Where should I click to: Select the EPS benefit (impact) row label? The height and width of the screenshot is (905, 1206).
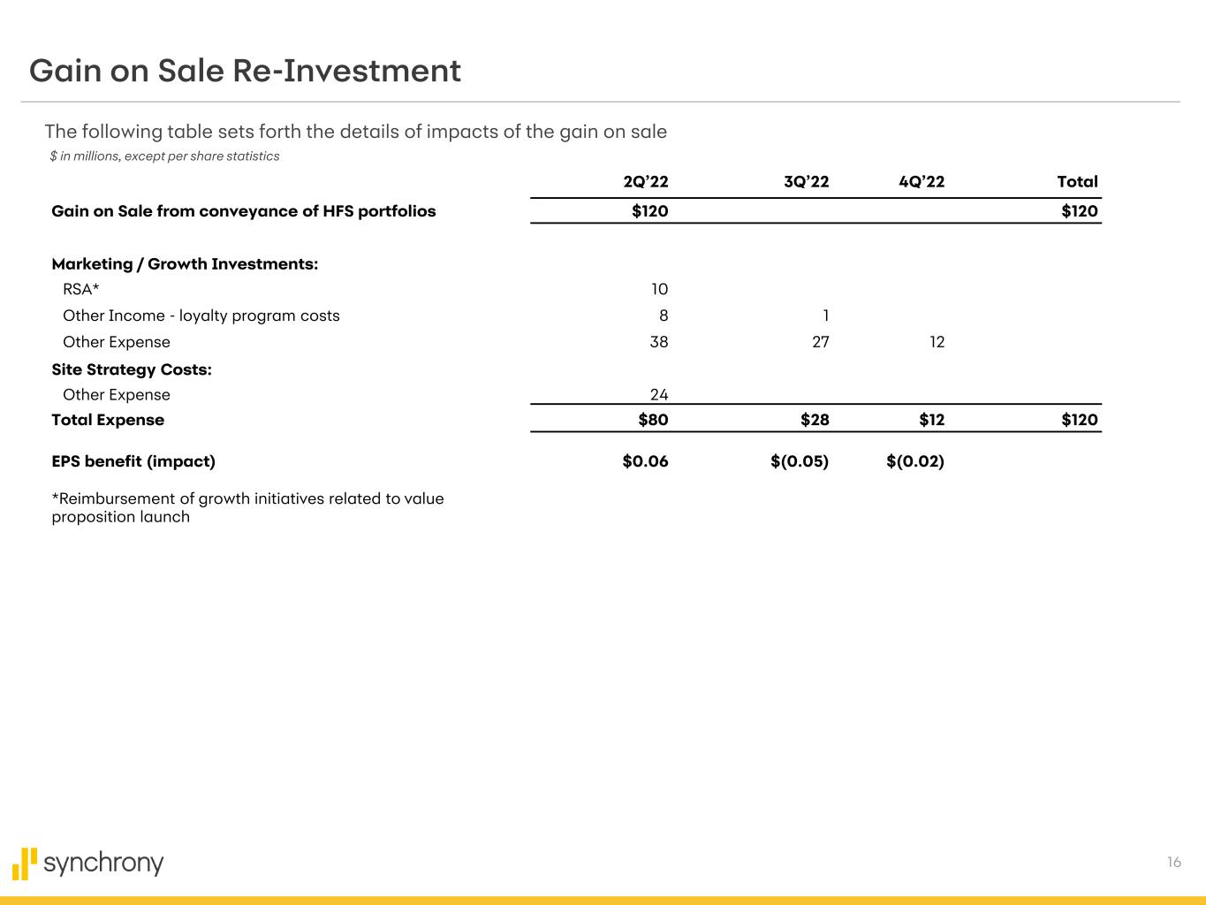pos(133,461)
